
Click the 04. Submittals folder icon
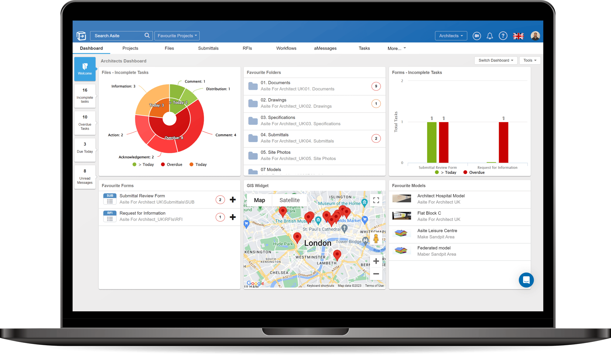(253, 138)
